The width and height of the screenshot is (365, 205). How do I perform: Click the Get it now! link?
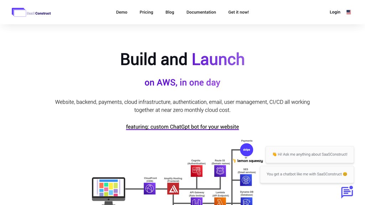[x=238, y=12]
